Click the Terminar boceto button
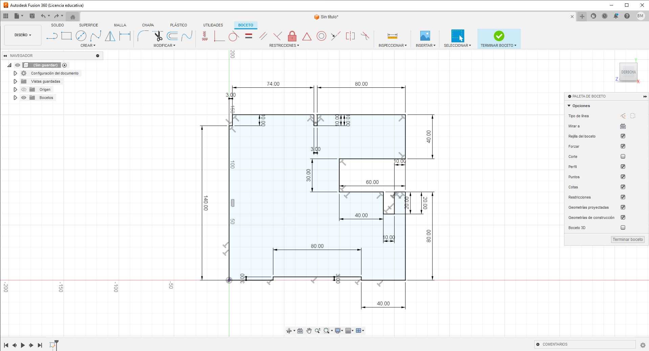Screen dimensions: 649x351 point(628,240)
